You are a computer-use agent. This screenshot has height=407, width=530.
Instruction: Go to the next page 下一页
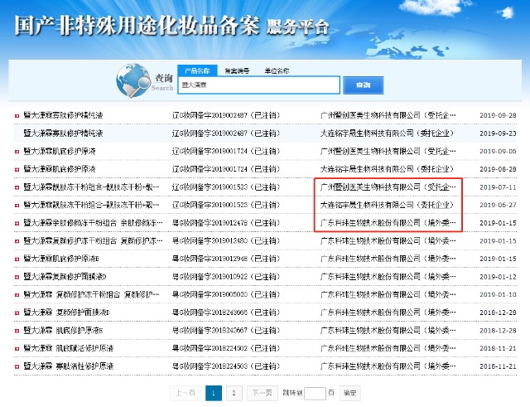262,393
